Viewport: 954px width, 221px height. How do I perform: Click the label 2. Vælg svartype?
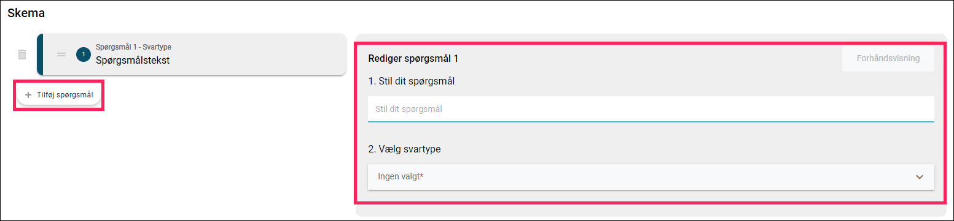click(404, 149)
